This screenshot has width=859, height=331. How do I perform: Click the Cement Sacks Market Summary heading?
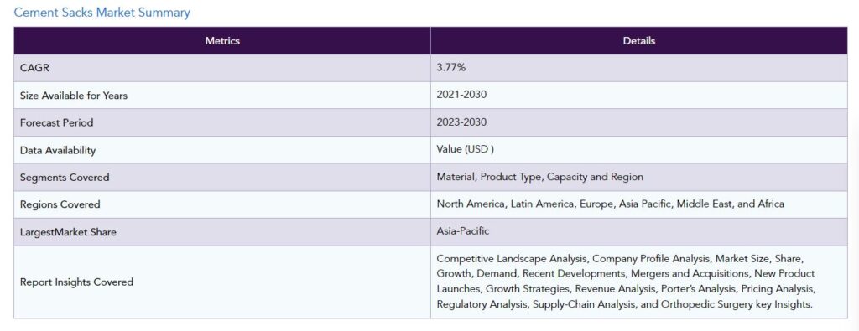click(x=102, y=13)
